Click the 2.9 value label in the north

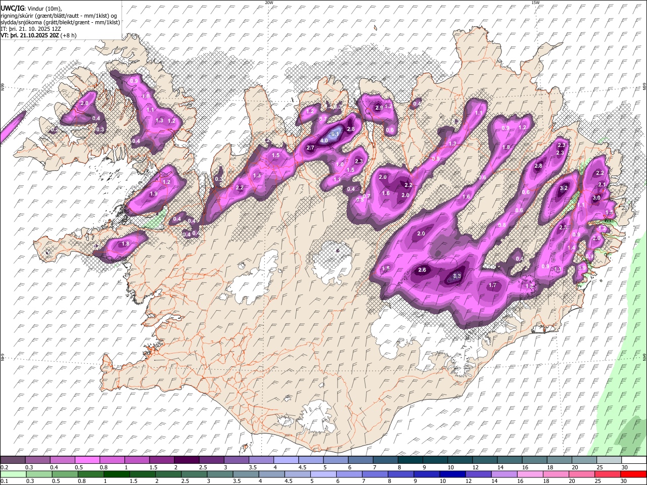click(x=379, y=108)
